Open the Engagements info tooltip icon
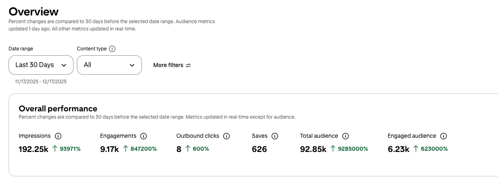 [144, 136]
